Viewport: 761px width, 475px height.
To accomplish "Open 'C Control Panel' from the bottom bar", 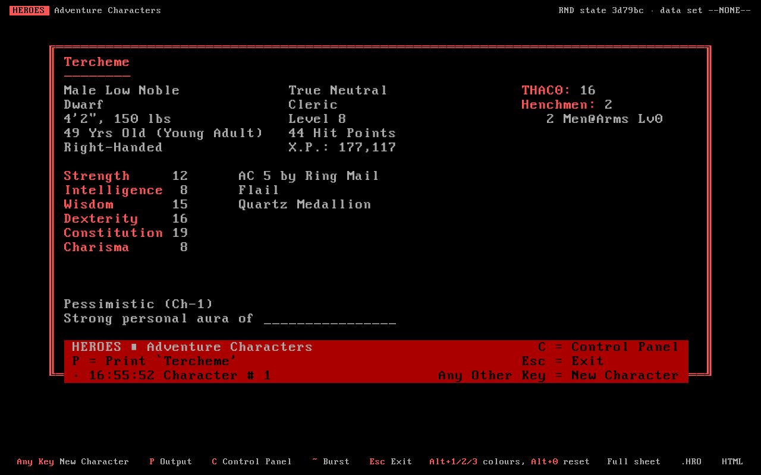I will [x=251, y=461].
